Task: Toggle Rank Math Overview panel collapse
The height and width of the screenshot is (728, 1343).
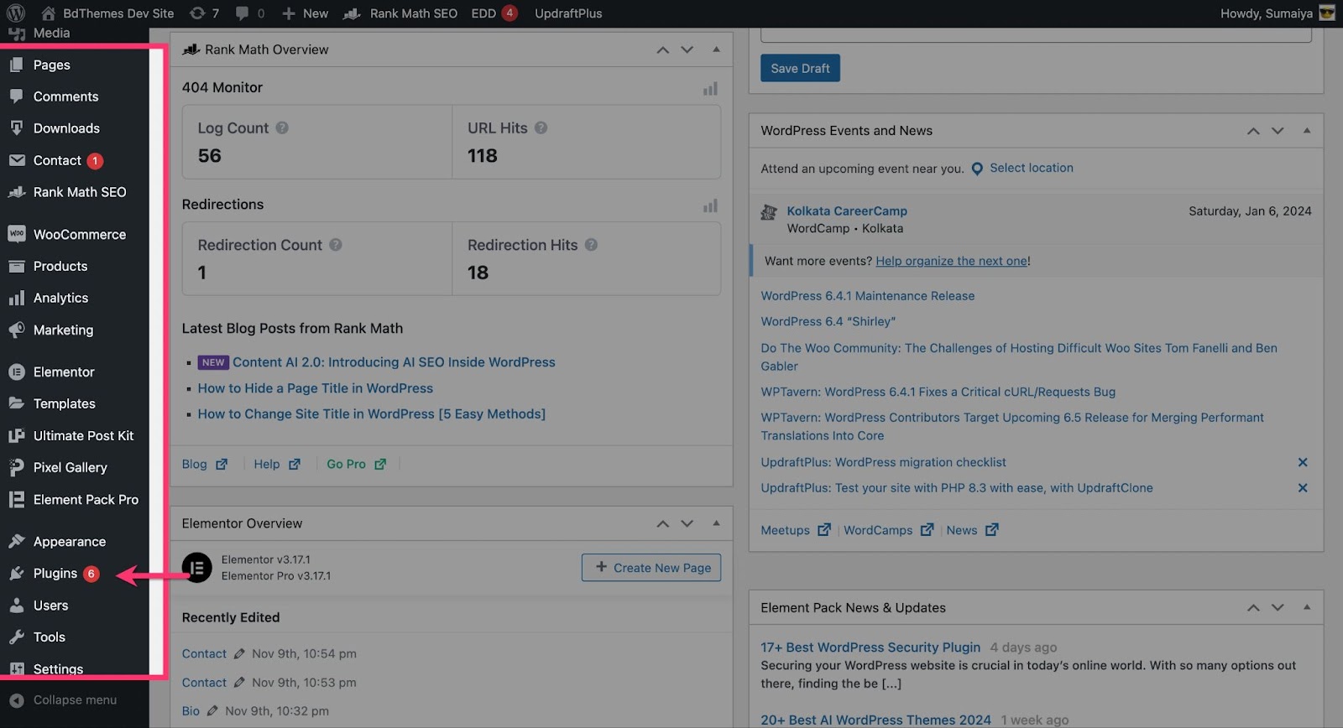Action: click(716, 49)
